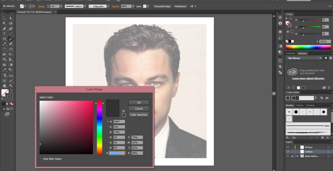333x171 pixels.
Task: Follow Learn more about Libraries link
Action: (x=308, y=79)
